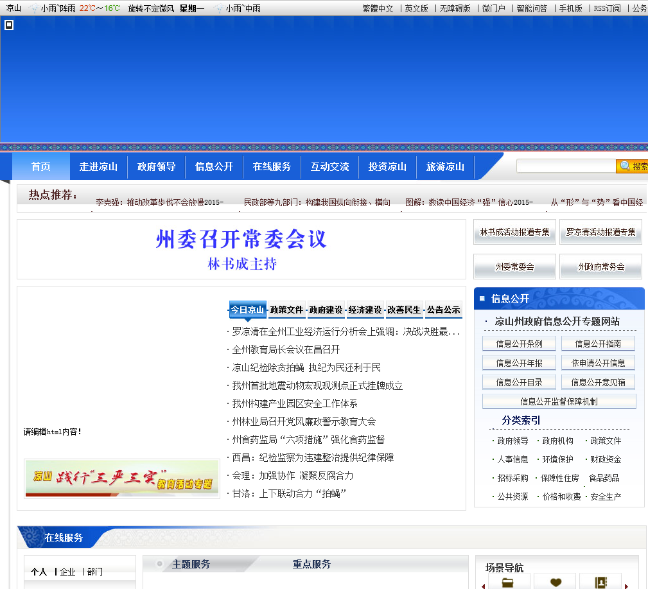Open 信息公开指南 button
The width and height of the screenshot is (648, 589).
click(x=598, y=344)
